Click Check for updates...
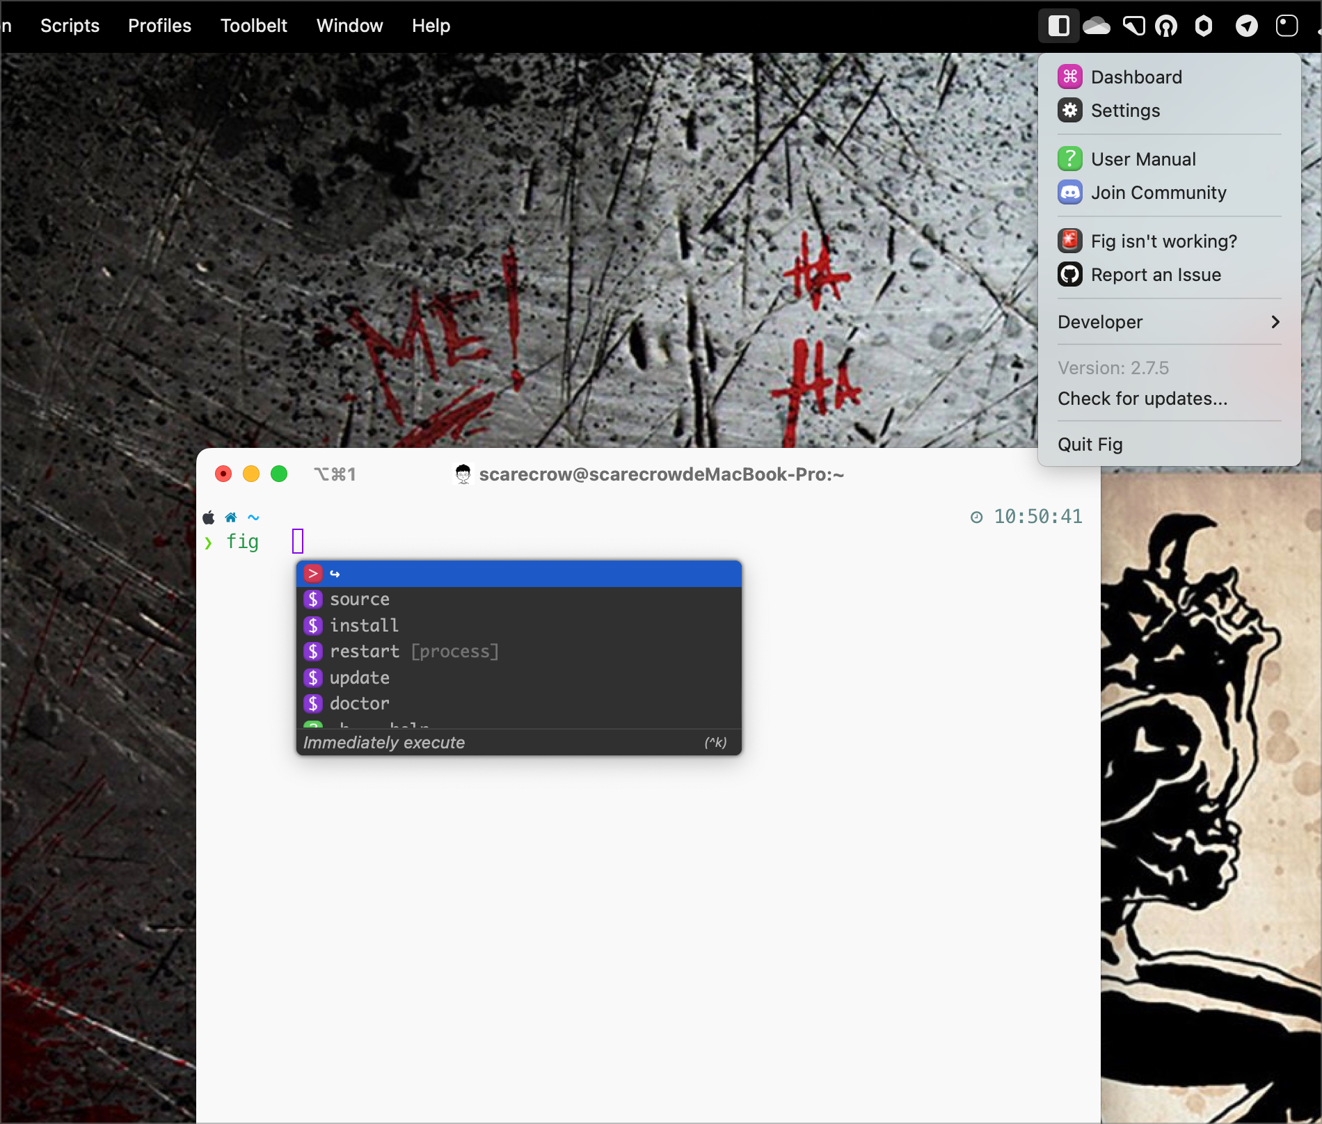Screen dimensions: 1322x1124 (x=1169, y=399)
